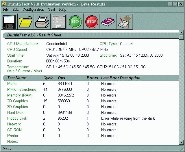
Task: Start tests with the green GO button
Action: pyautogui.click(x=75, y=22)
